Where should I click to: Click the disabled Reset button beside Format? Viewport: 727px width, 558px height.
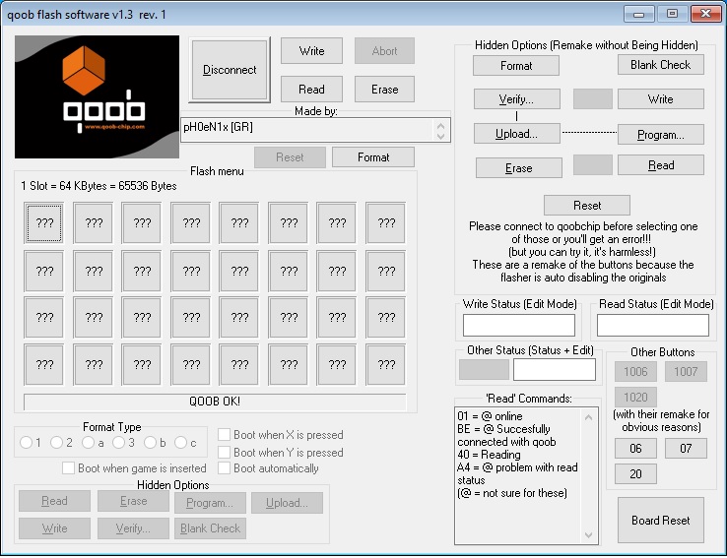point(290,157)
